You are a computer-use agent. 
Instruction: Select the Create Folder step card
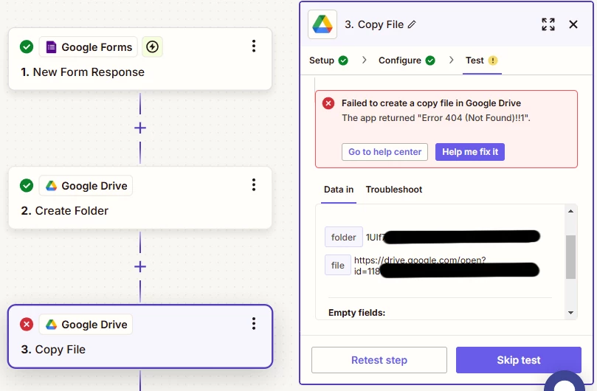pos(140,198)
